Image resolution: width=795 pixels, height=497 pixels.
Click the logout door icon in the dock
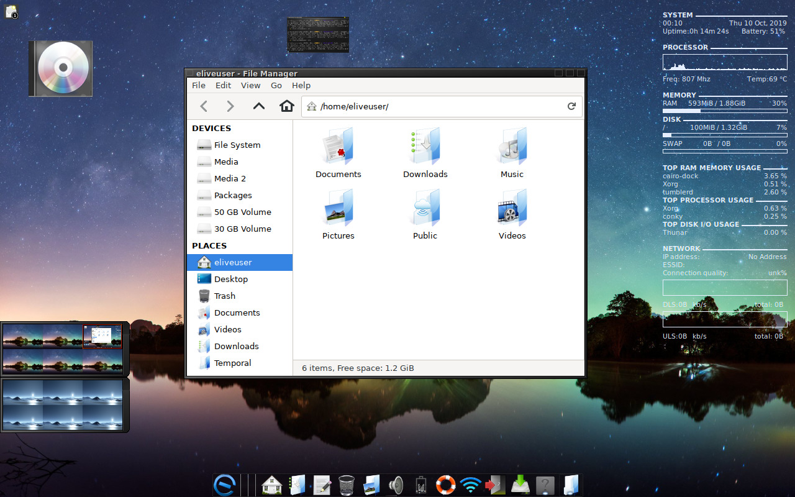495,485
